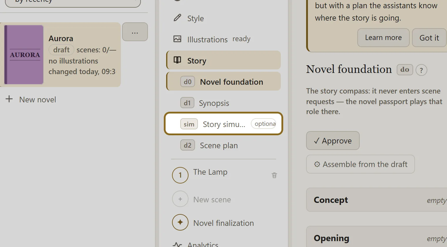Click scene number 1 circle

(180, 175)
